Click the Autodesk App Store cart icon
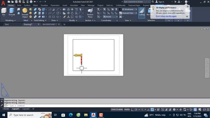210x118 pixels. point(175,2)
